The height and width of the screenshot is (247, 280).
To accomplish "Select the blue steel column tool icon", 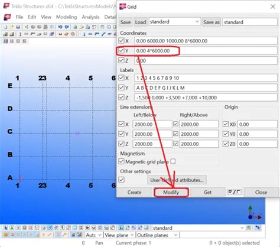I will 84,34.
